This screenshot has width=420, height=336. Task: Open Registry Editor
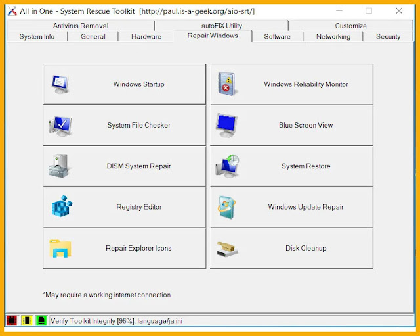coord(125,207)
